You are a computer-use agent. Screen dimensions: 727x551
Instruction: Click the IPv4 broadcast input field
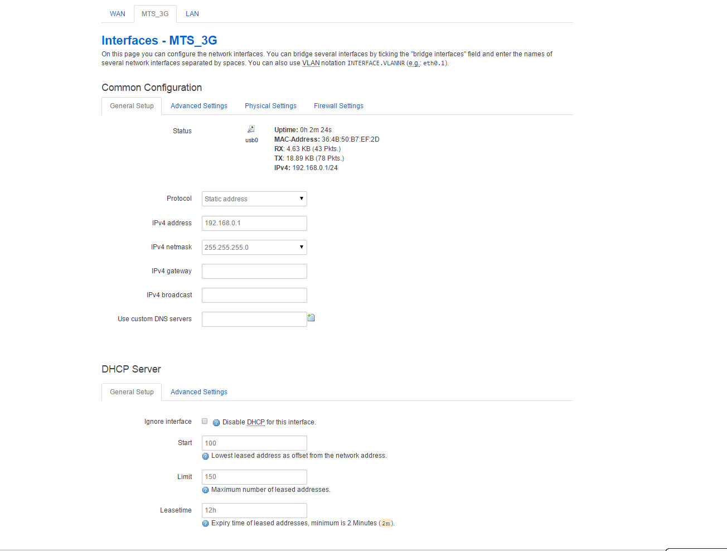point(254,295)
